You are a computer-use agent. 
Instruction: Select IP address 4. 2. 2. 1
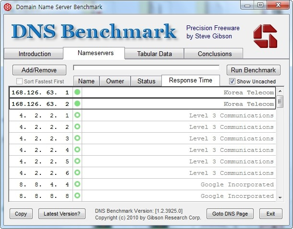point(44,115)
